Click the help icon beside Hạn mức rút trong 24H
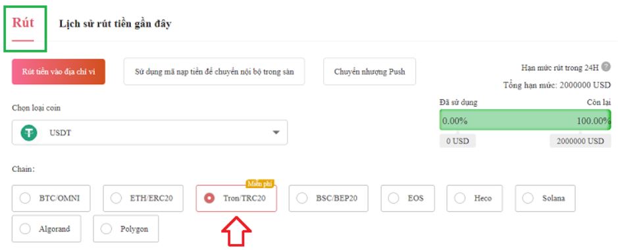This screenshot has width=618, height=250. coord(605,67)
